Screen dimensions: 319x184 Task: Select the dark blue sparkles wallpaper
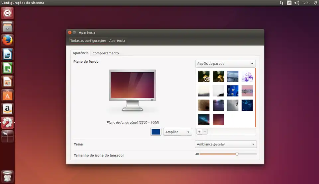tap(247, 105)
